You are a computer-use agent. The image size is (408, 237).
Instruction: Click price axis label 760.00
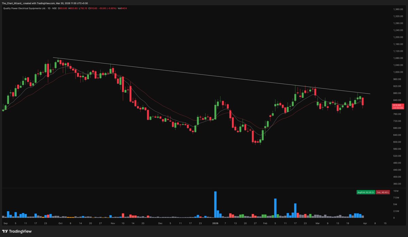[x=397, y=114]
